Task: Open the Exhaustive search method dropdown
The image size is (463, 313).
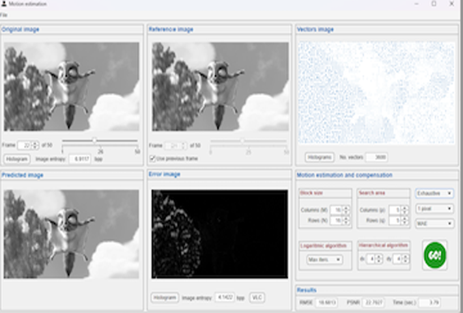Action: click(434, 193)
